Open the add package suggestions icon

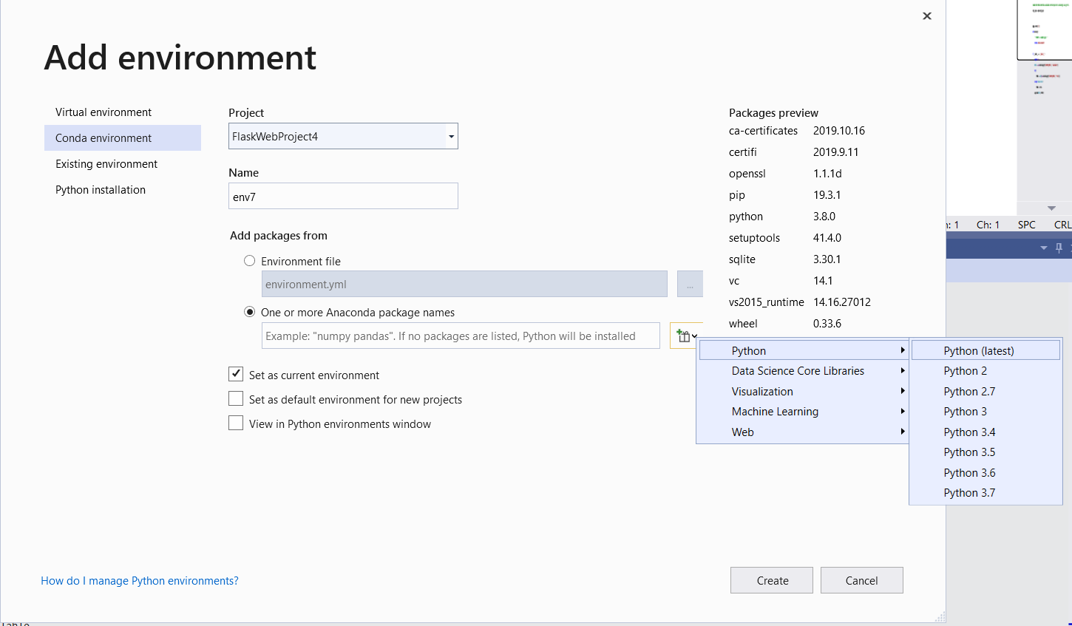(x=686, y=336)
